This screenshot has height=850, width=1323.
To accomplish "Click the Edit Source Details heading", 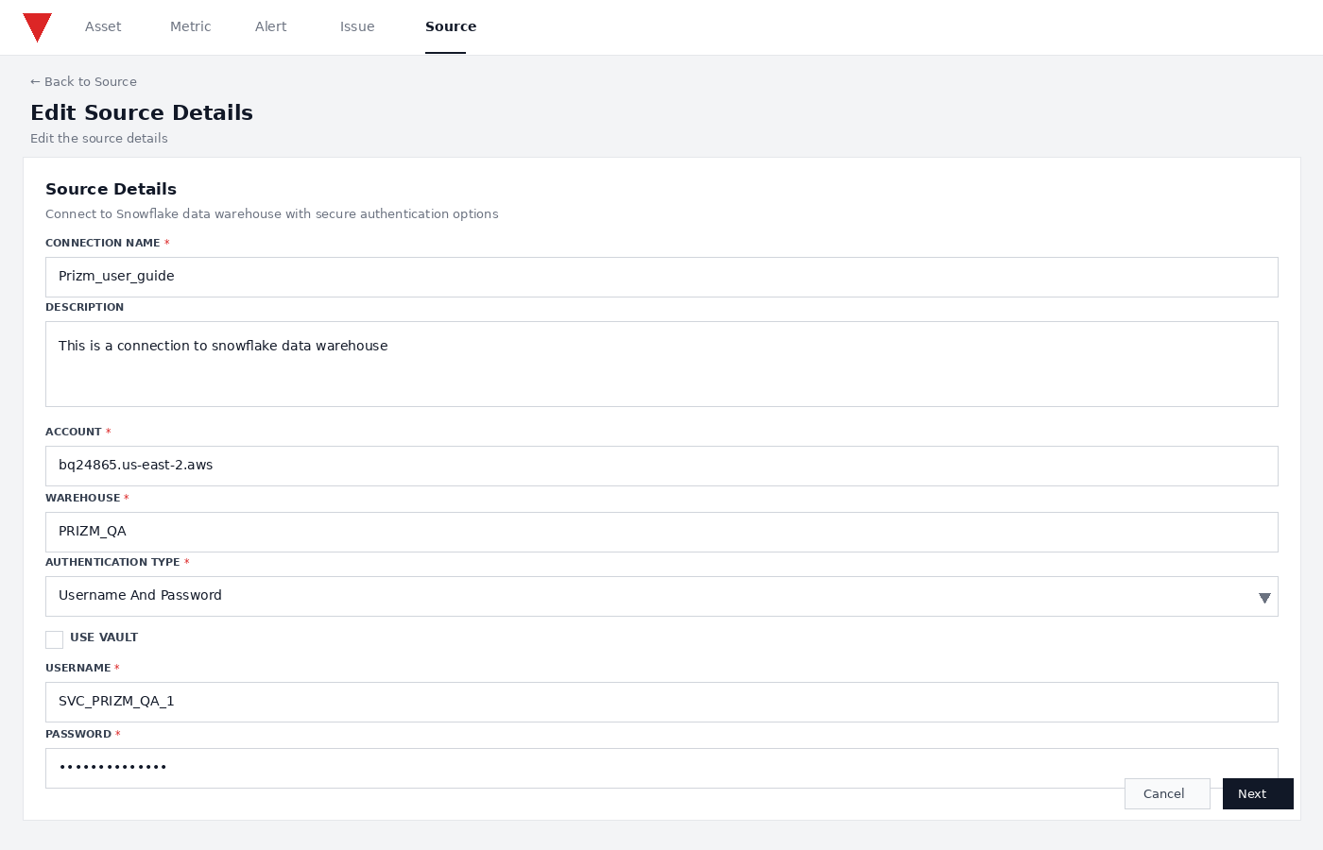I will point(142,112).
